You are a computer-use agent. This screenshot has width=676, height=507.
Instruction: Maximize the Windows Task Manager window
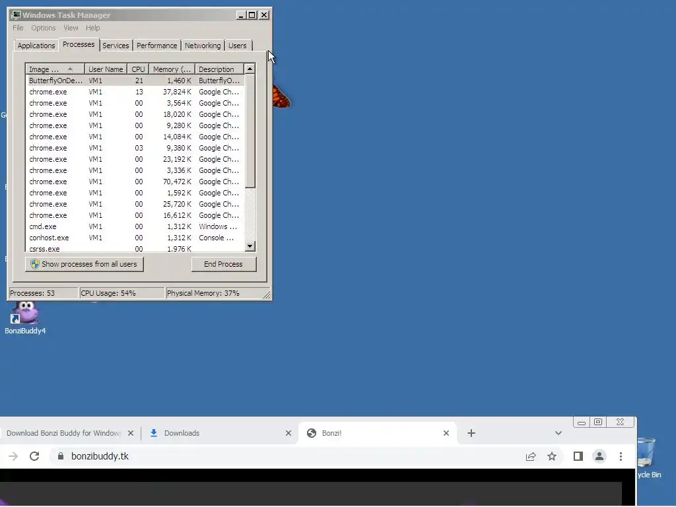pos(252,15)
